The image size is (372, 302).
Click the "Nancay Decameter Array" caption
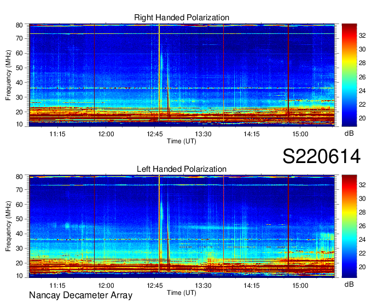point(80,295)
